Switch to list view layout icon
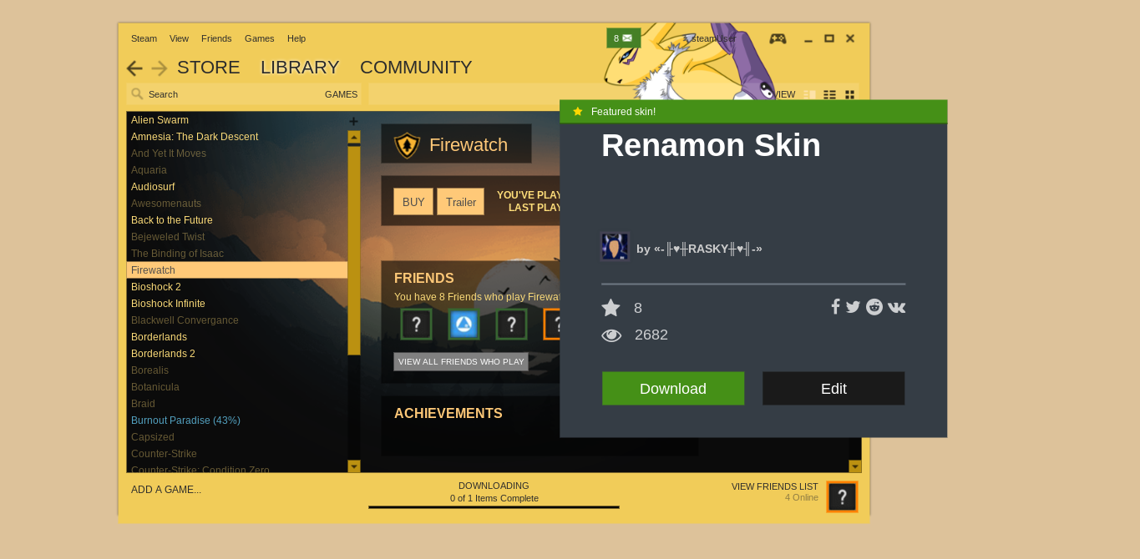 click(x=829, y=94)
